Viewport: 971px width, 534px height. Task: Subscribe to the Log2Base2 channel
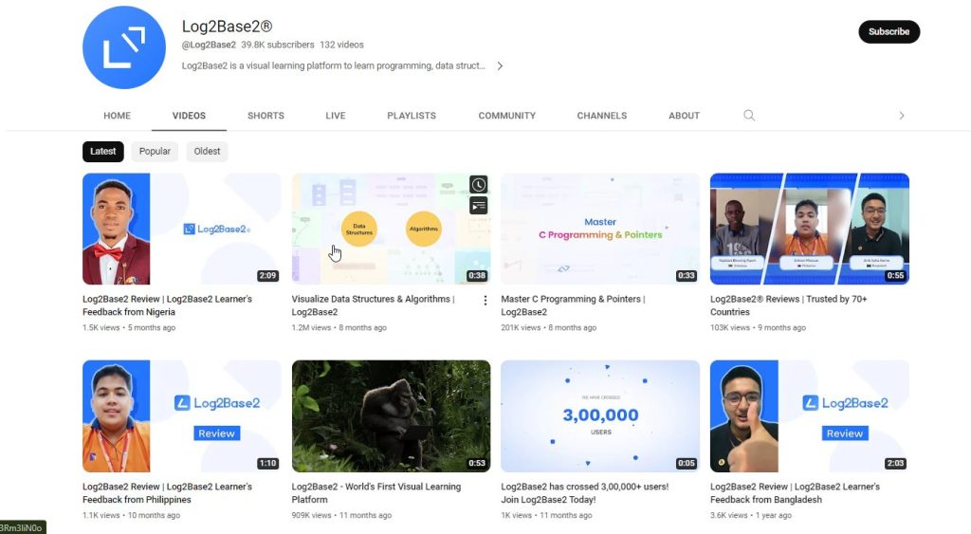(x=889, y=32)
